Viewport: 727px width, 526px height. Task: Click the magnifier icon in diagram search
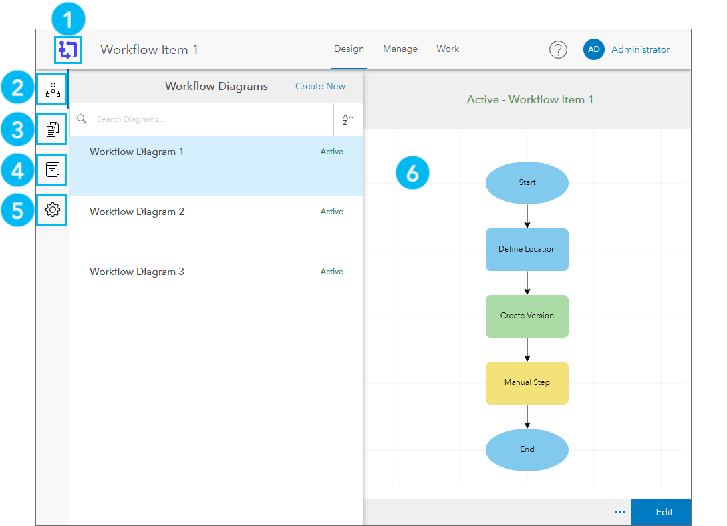click(82, 119)
